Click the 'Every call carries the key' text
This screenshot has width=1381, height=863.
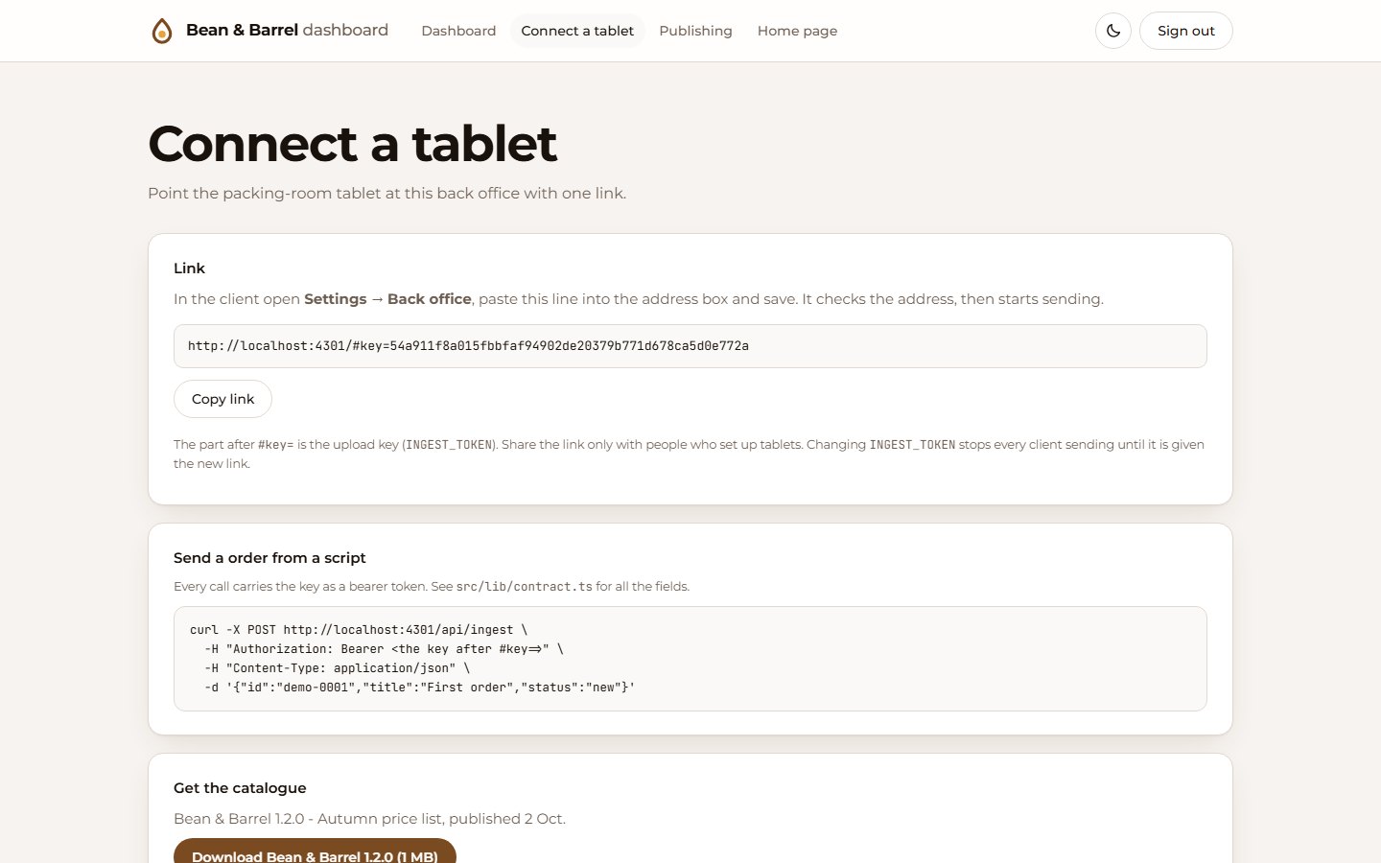pos(432,586)
